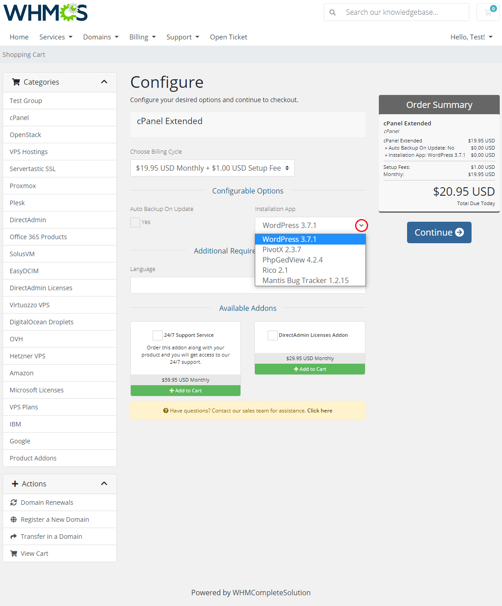
Task: Click the share arrow icon for Transfer in a Domain
Action: click(x=14, y=537)
